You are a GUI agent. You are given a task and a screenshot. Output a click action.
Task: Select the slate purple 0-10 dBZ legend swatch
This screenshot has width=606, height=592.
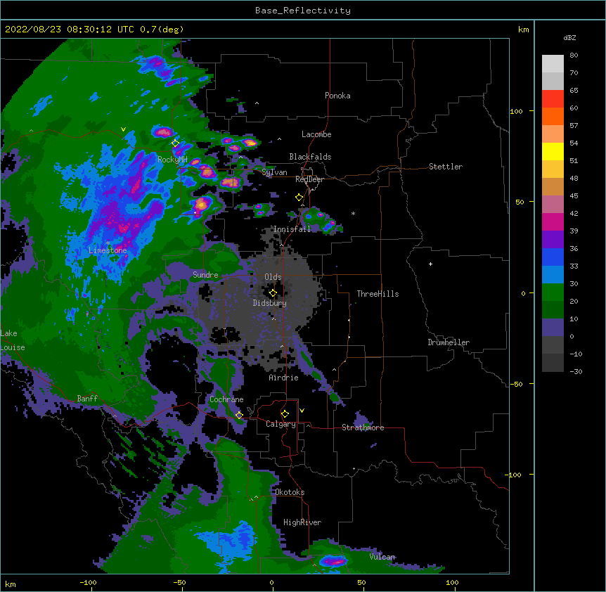pos(553,328)
